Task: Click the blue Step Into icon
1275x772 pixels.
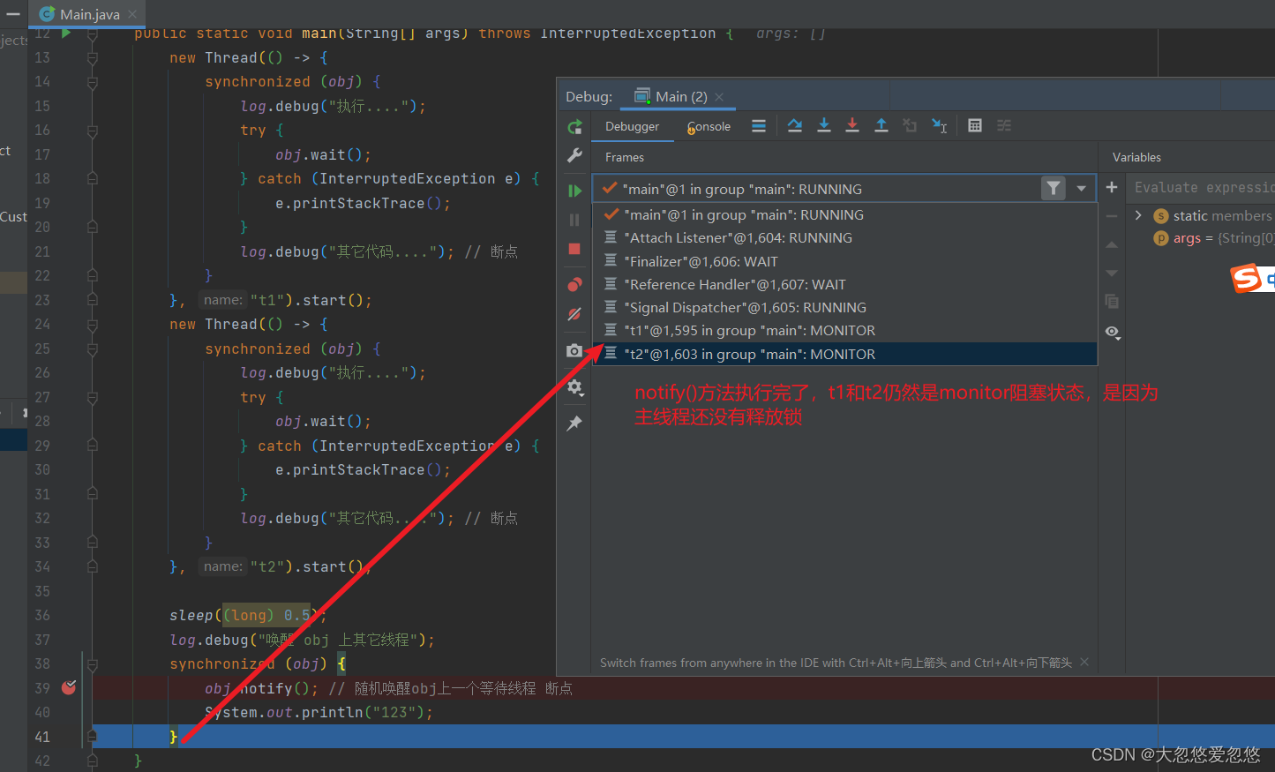Action: pos(824,126)
